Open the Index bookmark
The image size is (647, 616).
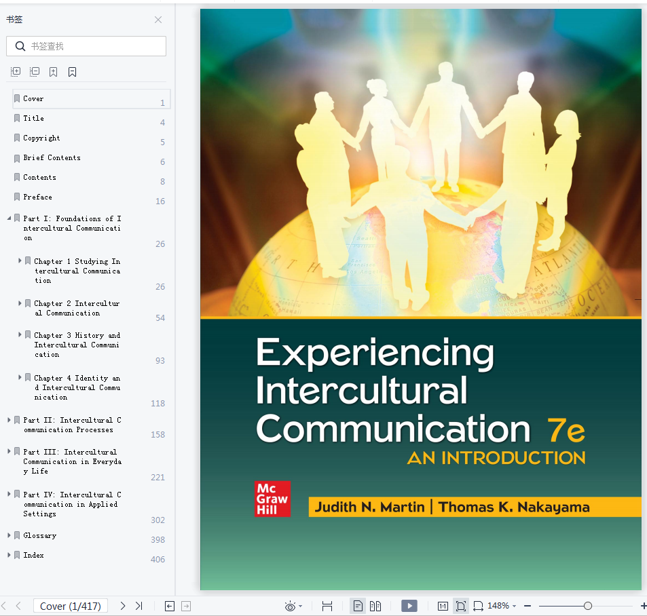click(x=33, y=556)
